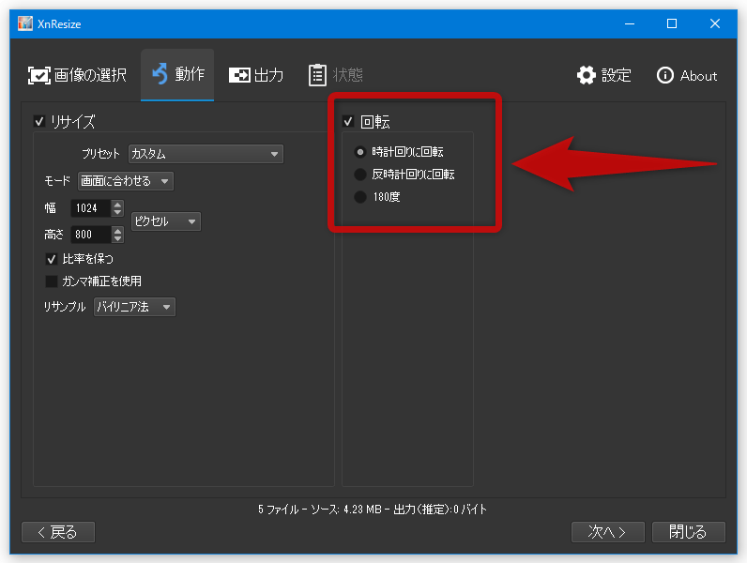Viewport: 747px width, 563px height.
Task: Open the ピクセル unit dropdown
Action: [166, 221]
